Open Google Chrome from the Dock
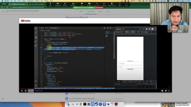The image size is (191, 107). pyautogui.click(x=81, y=104)
